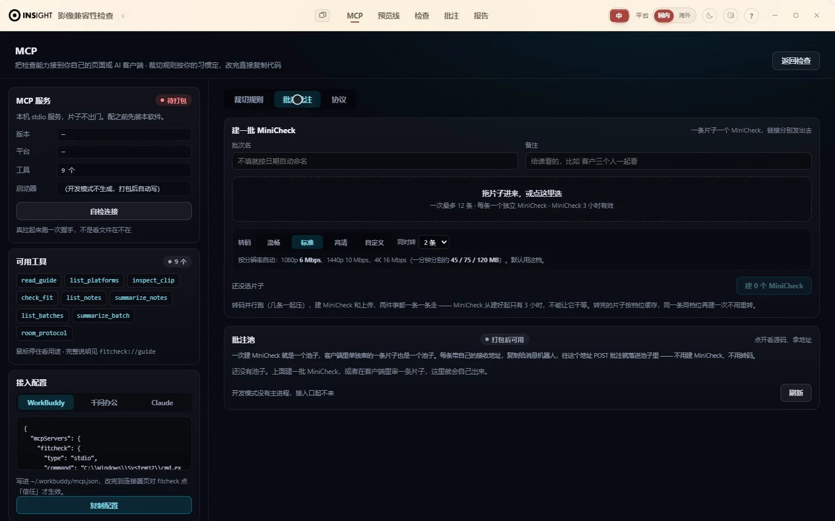Click 返回检查 button
Screen dimensions: 835x521
pos(796,61)
